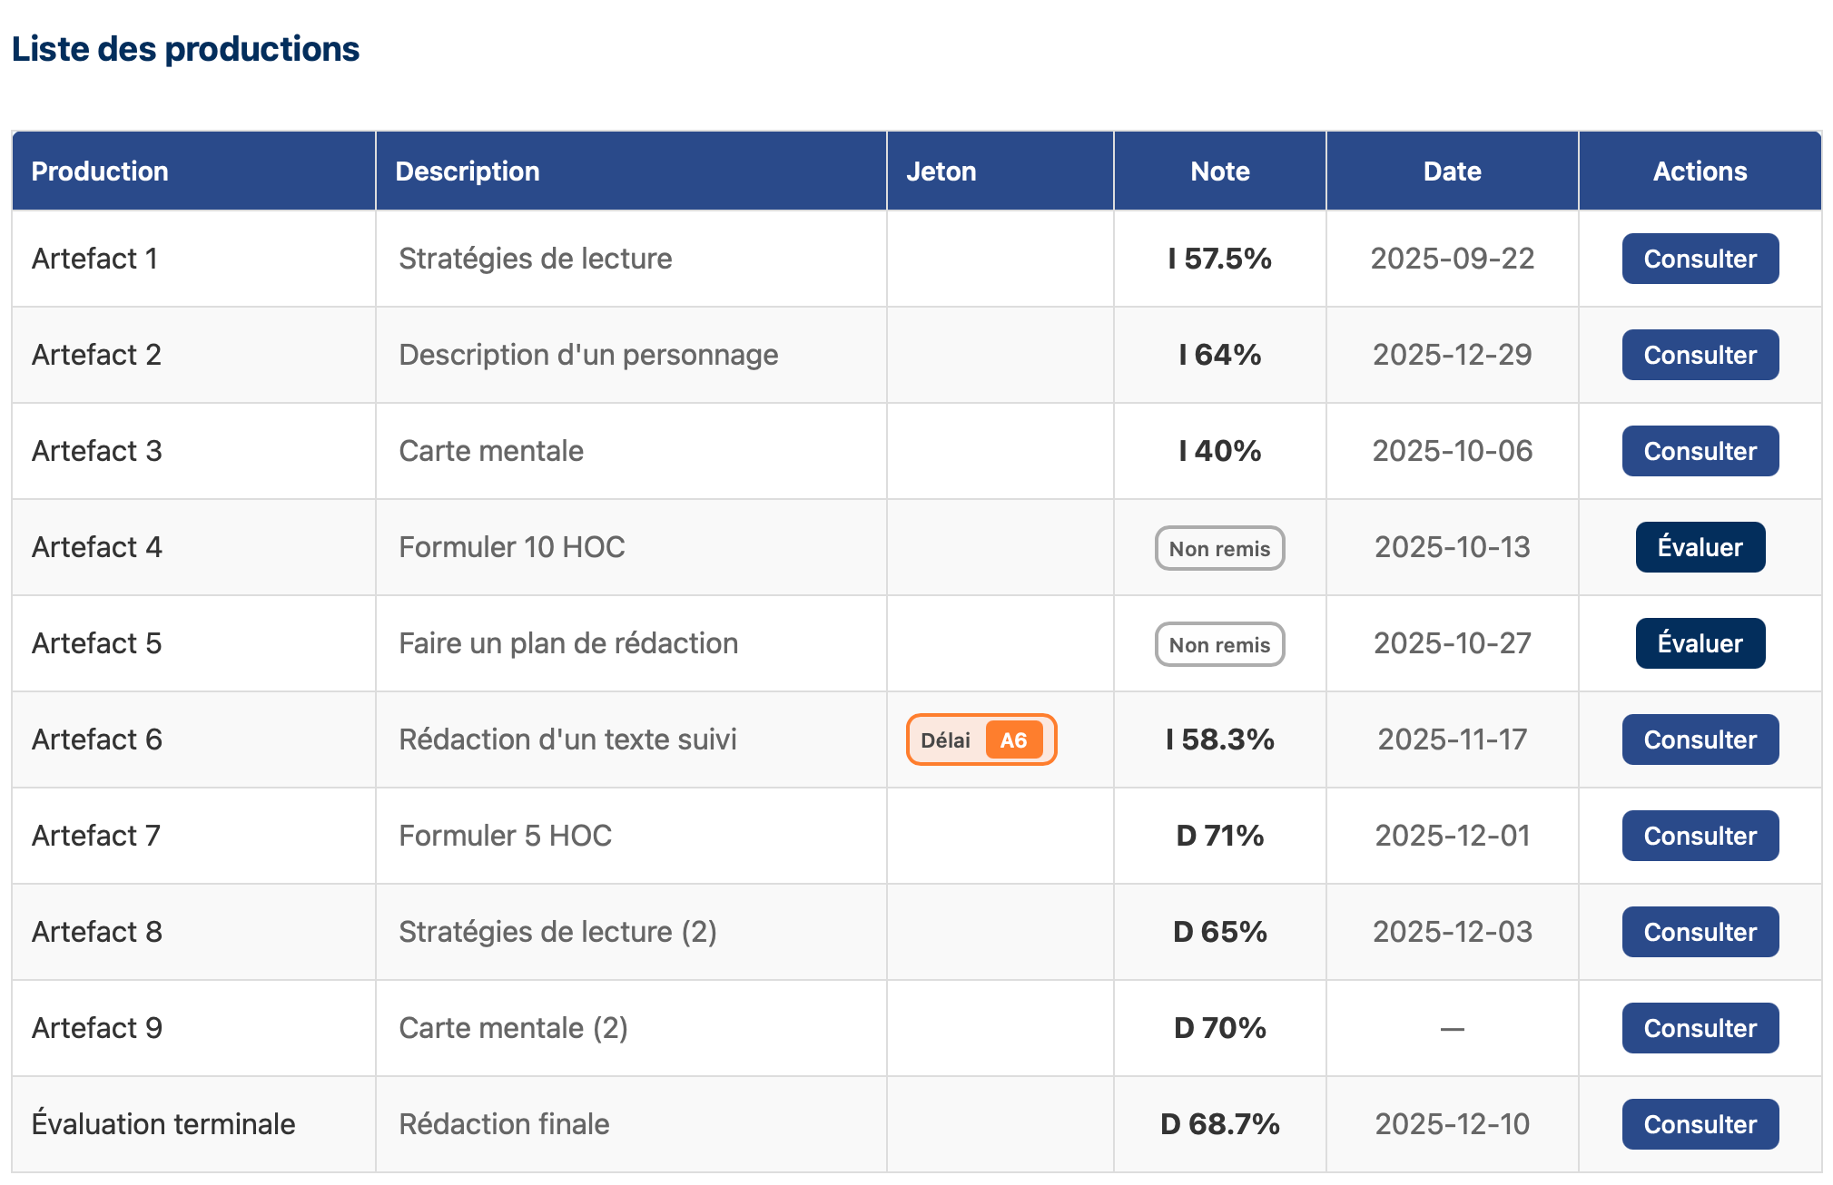Click the Liste des productions heading

pyautogui.click(x=185, y=49)
